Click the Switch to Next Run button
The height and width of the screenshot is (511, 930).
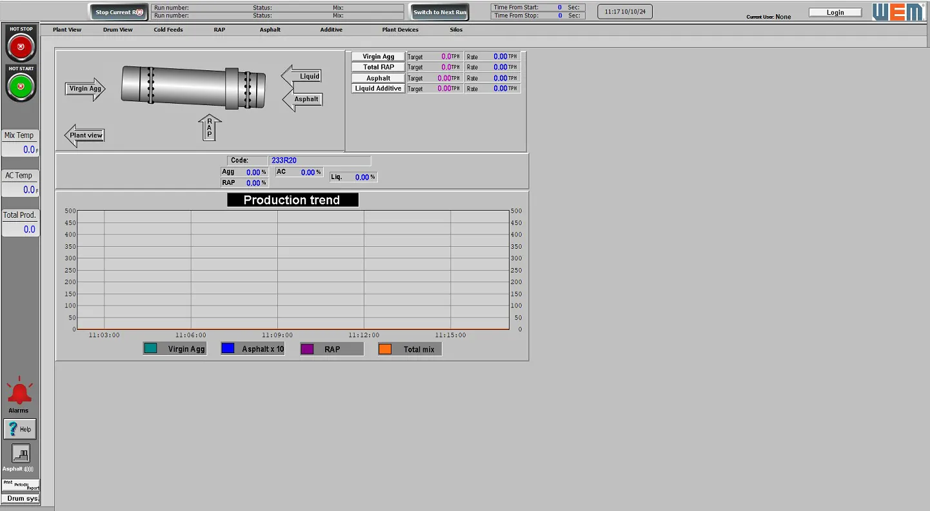439,11
